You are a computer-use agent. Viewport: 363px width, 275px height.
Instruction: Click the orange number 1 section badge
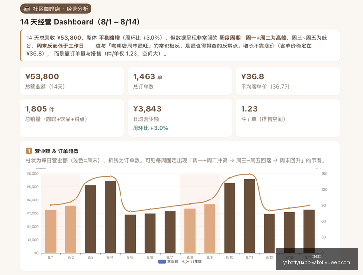coord(29,151)
